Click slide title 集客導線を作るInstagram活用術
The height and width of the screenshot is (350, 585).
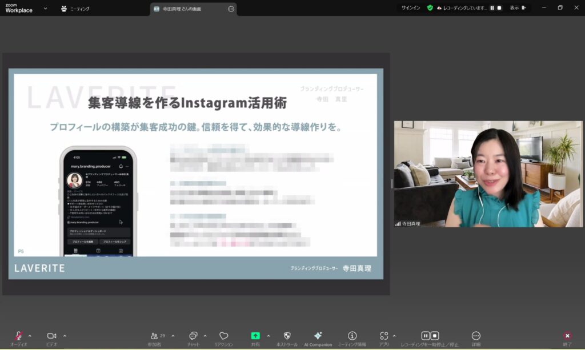[x=187, y=103]
